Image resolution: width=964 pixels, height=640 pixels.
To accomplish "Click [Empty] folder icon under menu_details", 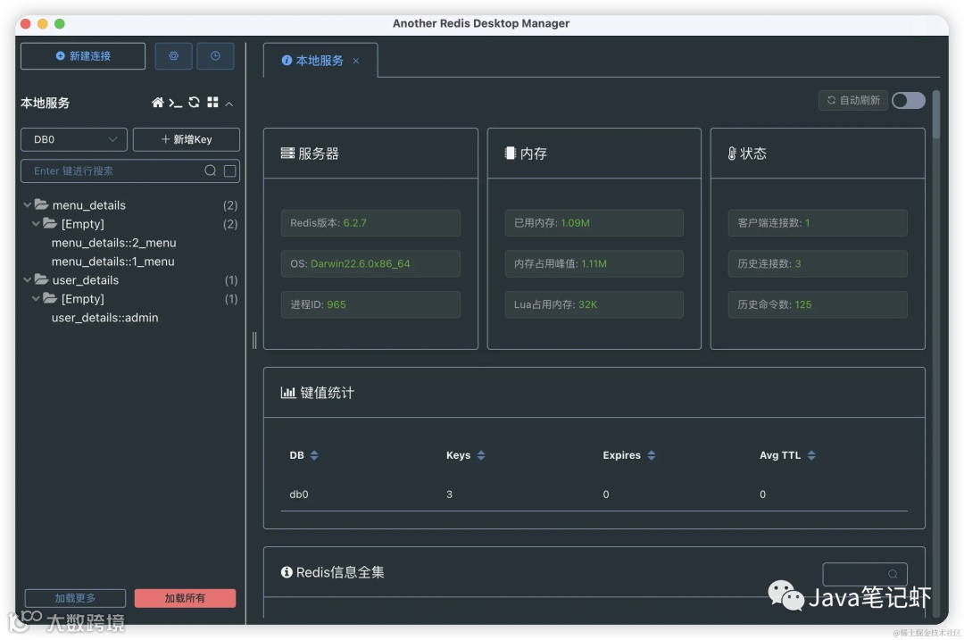I will [x=50, y=223].
